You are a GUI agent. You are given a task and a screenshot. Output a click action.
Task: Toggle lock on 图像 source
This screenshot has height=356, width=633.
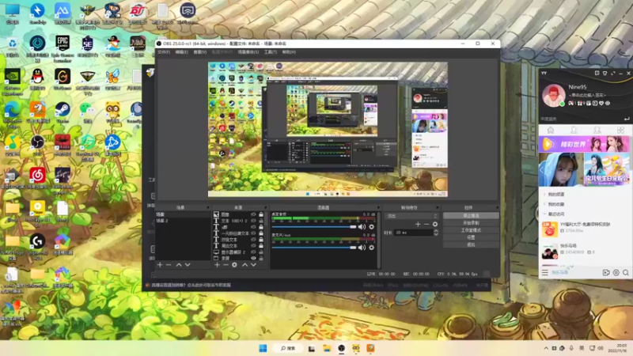[x=261, y=214]
